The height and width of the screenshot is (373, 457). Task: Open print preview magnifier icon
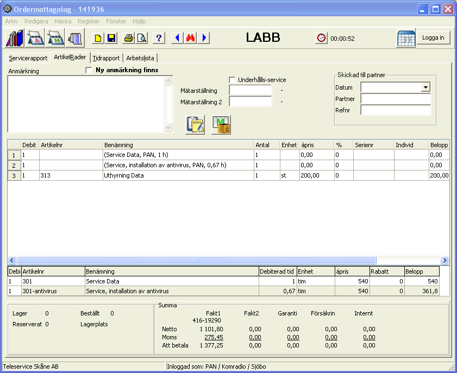pos(141,38)
